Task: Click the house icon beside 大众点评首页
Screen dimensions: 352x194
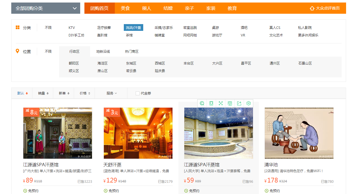Action: [312, 8]
